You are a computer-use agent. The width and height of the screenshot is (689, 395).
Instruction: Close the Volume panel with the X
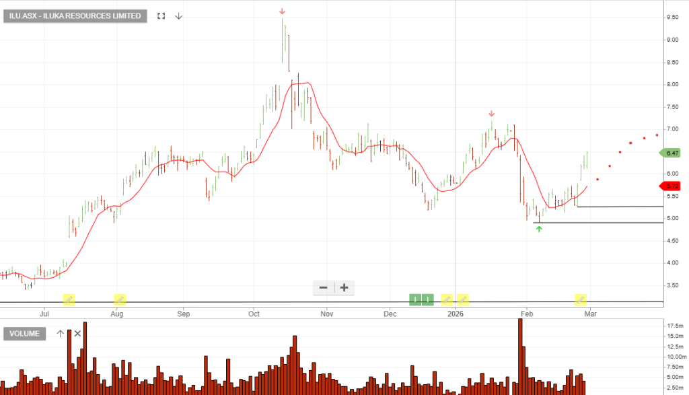77,334
